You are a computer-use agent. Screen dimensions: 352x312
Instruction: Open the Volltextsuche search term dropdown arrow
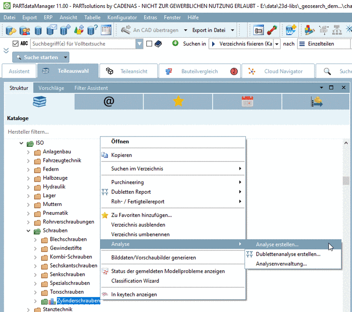[139, 44]
